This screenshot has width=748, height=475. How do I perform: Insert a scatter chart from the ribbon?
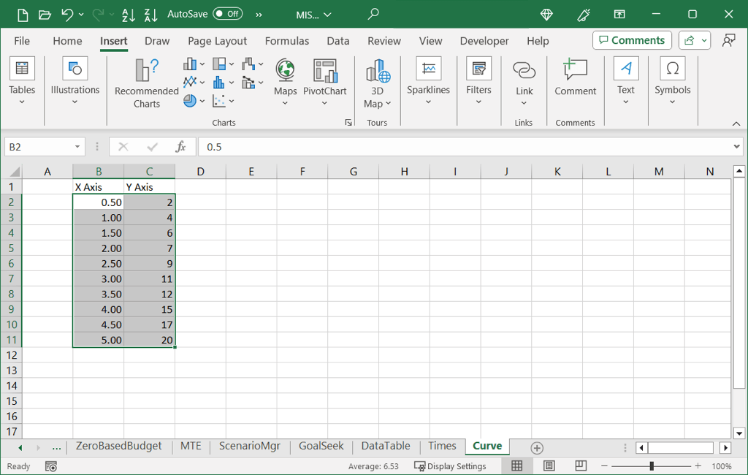219,101
